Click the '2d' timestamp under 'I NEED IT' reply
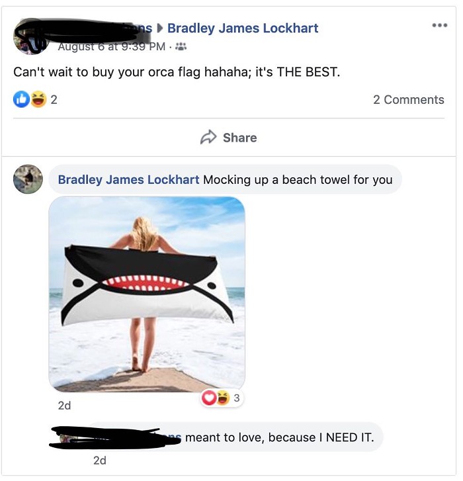 pyautogui.click(x=100, y=460)
